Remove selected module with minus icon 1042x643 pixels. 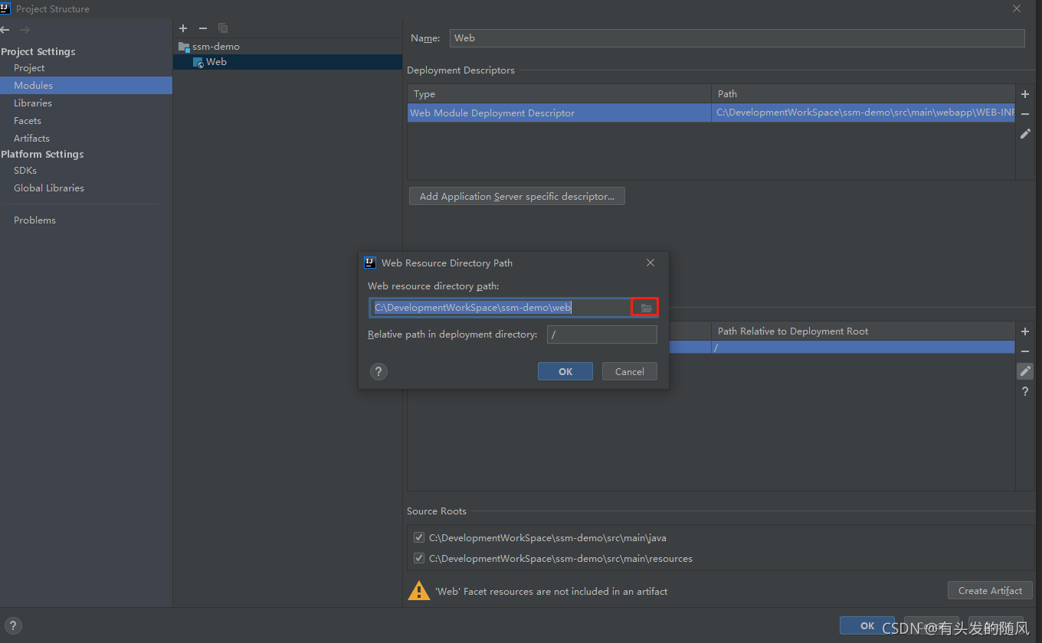click(x=203, y=28)
